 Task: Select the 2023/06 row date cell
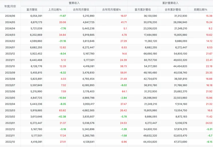[x=10, y=92]
